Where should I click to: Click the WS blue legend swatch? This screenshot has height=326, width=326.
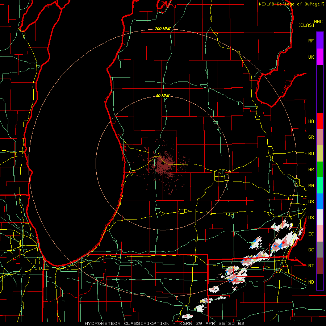coord(320,201)
